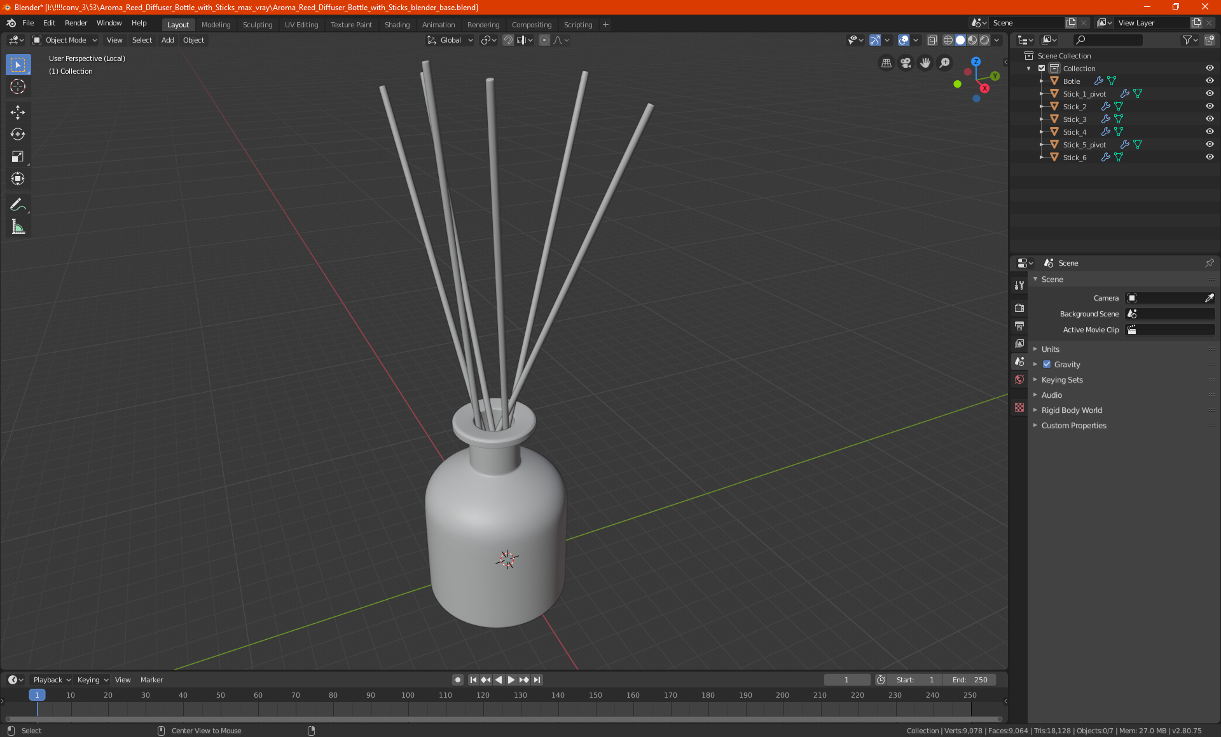Hide Stick_3 via its eye icon
The image size is (1221, 737).
tap(1210, 119)
